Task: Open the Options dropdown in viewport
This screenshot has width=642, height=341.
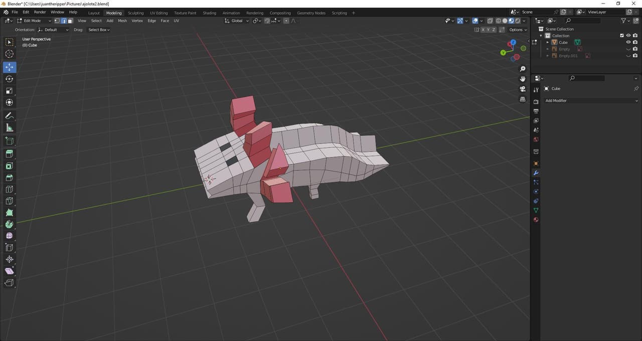Action: 518,30
